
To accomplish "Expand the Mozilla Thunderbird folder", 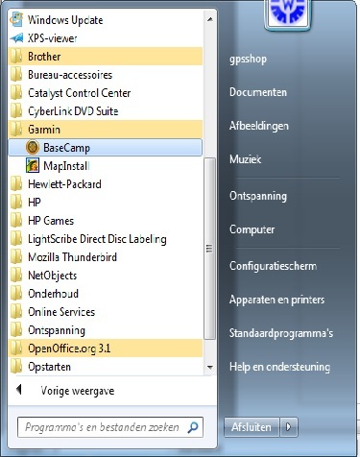I will (x=105, y=257).
